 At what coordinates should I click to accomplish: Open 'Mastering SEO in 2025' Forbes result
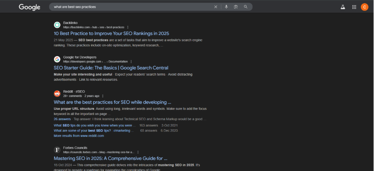[x=110, y=158]
